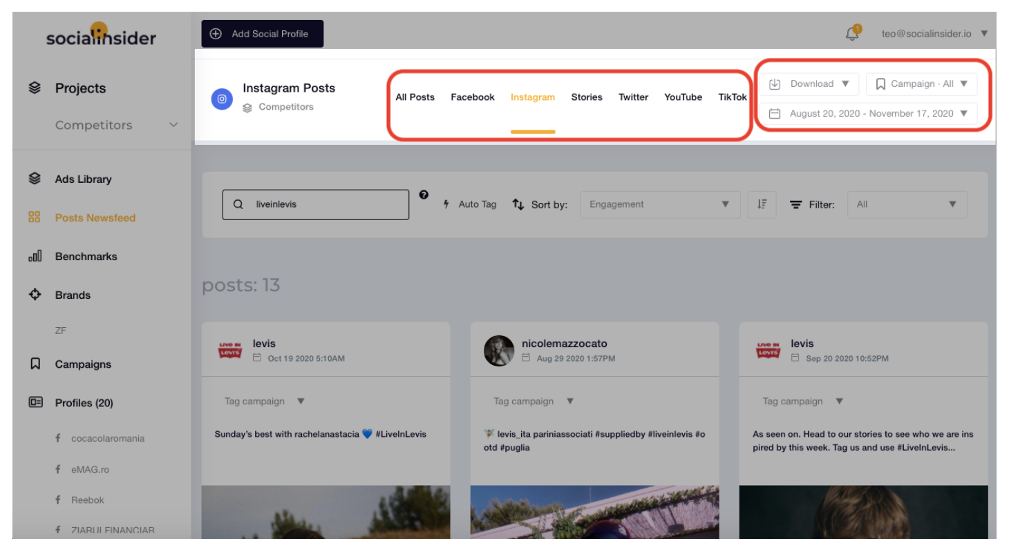Viewport: 1009px width, 552px height.
Task: Go to Ads Library
Action: (83, 179)
